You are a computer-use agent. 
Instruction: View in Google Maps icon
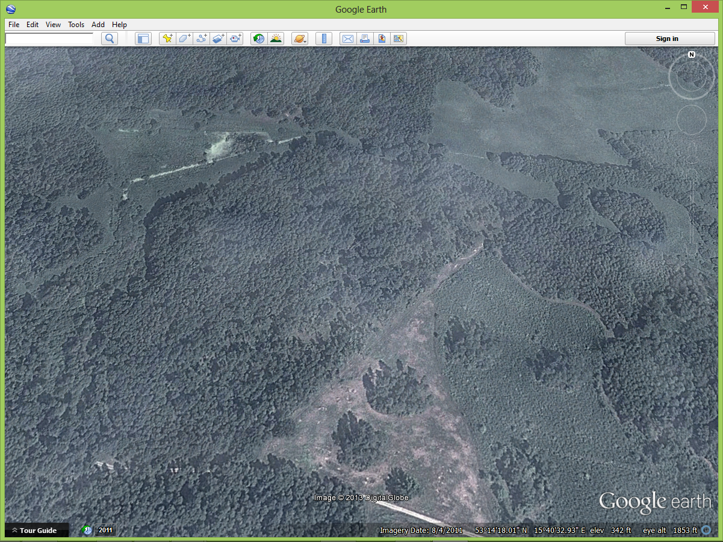coord(382,39)
